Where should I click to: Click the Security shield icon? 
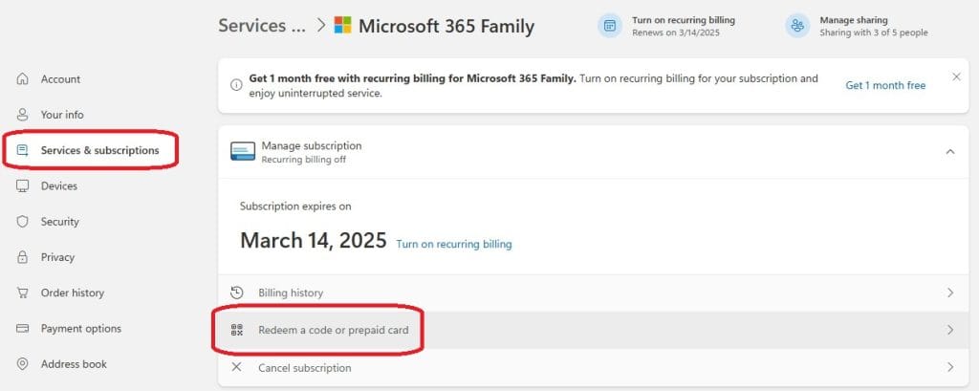coord(23,222)
